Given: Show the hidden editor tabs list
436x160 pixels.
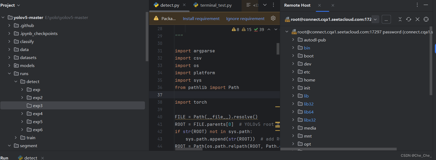Looking at the screenshot, I should 265,5.
